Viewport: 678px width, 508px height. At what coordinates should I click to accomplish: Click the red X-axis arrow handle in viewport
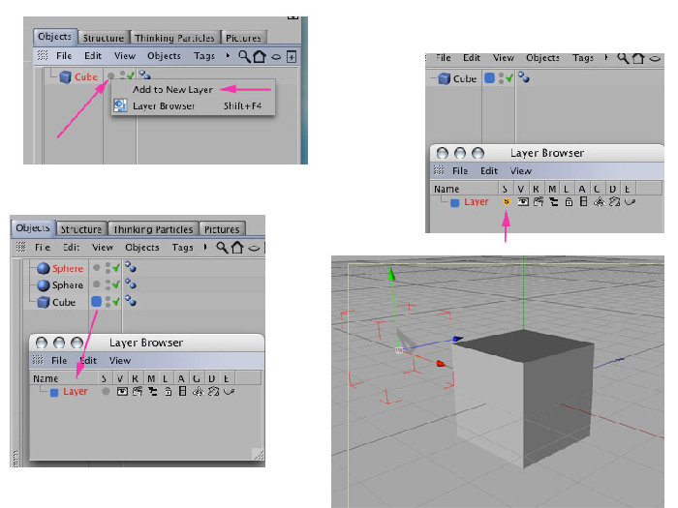click(x=441, y=364)
